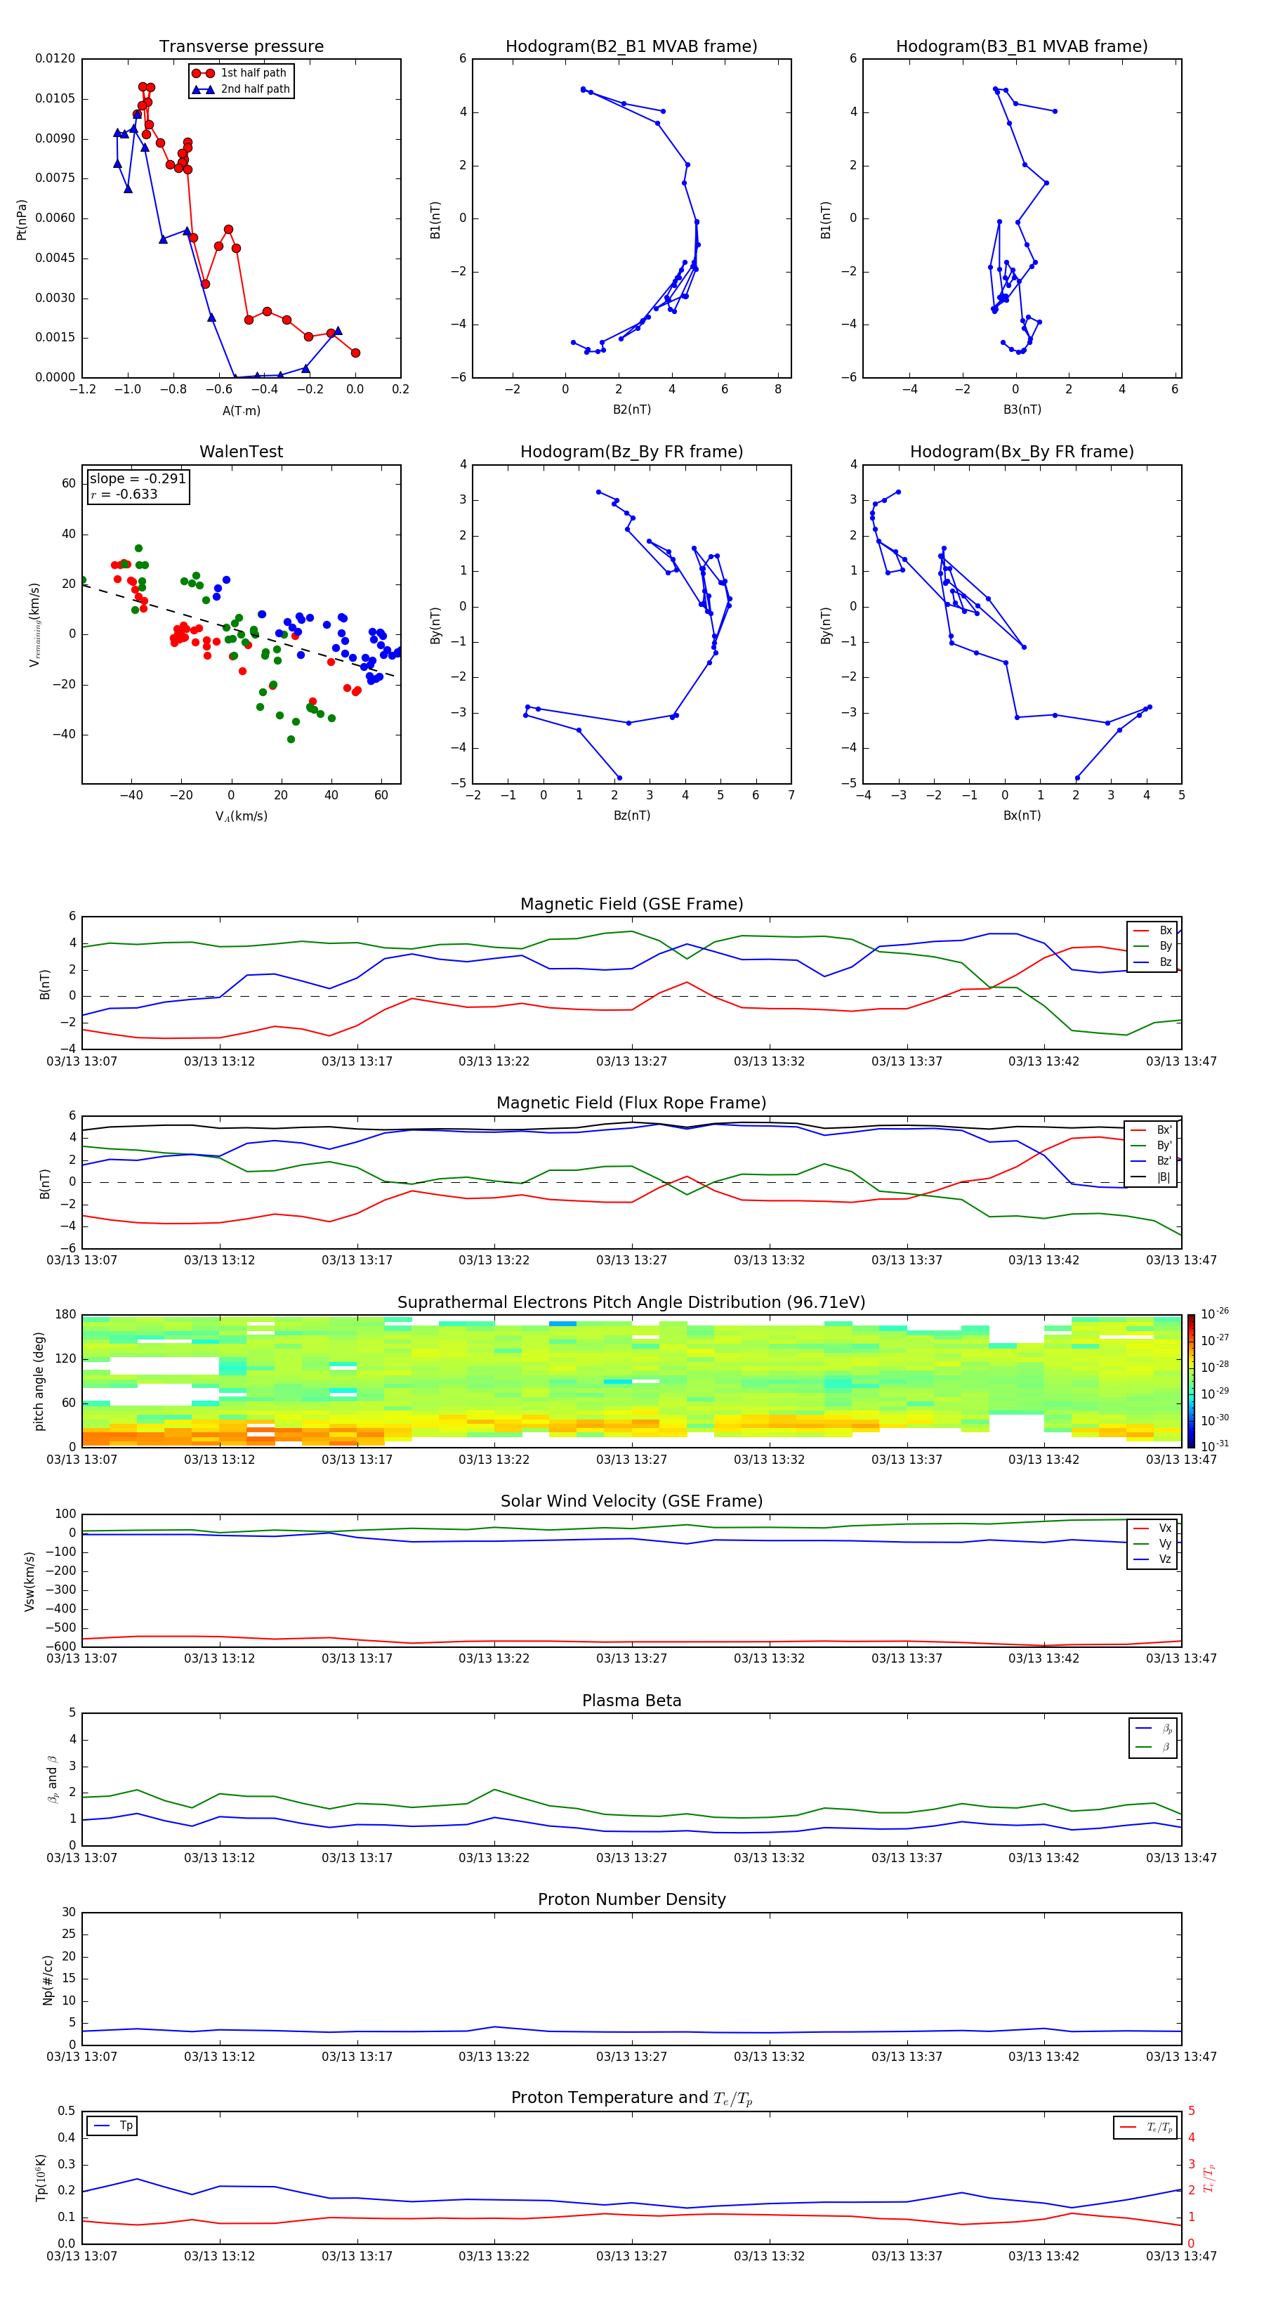Viewport: 1264px width, 2318px height.
Task: Click the "r = -0.633" annotation
Action: (x=124, y=494)
